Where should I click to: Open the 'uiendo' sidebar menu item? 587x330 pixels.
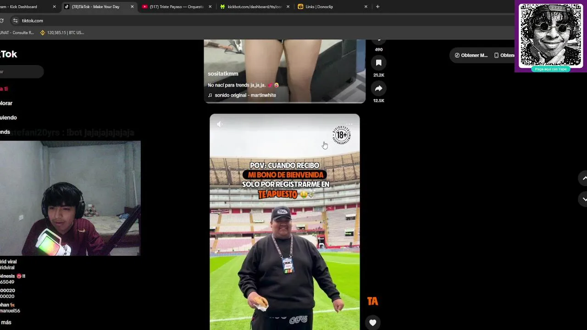coord(8,117)
